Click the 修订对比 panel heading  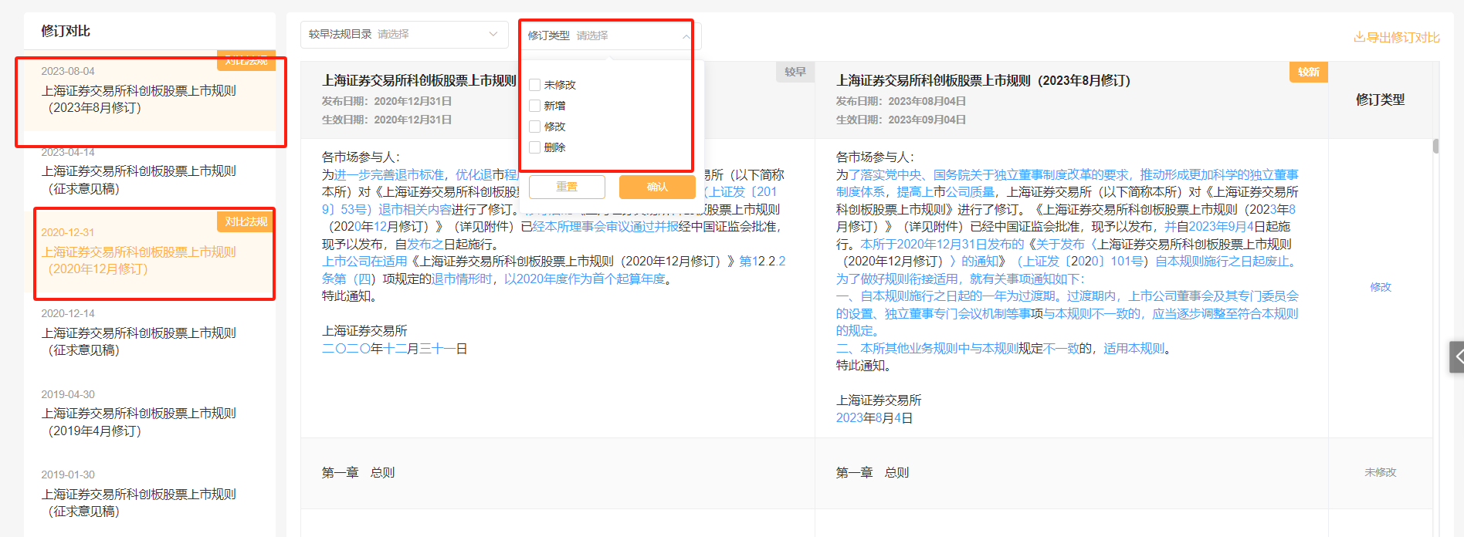pos(66,31)
